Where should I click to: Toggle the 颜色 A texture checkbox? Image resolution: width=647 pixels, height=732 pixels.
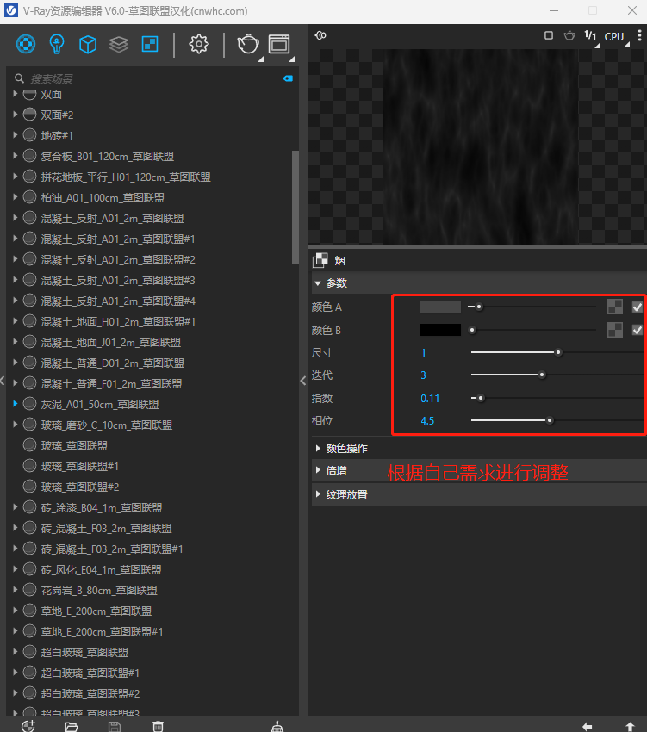pos(638,307)
